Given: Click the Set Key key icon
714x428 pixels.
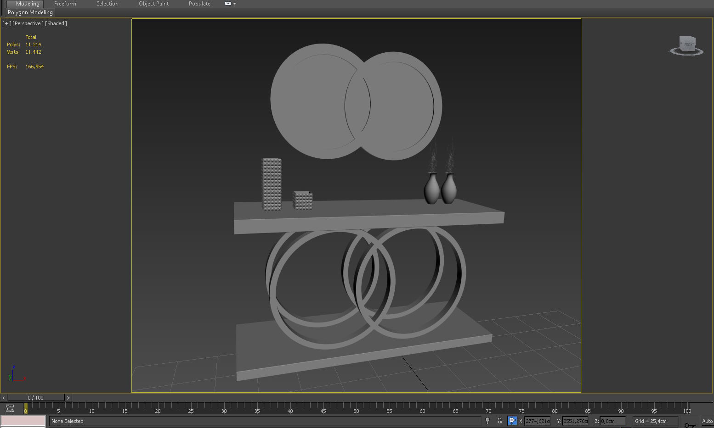Looking at the screenshot, I should pos(690,425).
